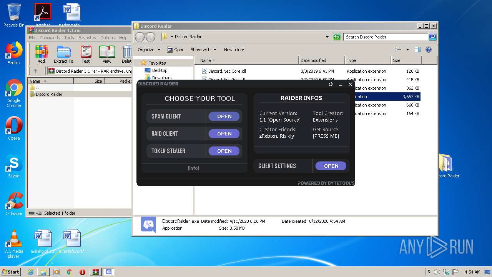Open eventsfun.rtf desktop document
Screen dimensions: 492x277
(71, 242)
